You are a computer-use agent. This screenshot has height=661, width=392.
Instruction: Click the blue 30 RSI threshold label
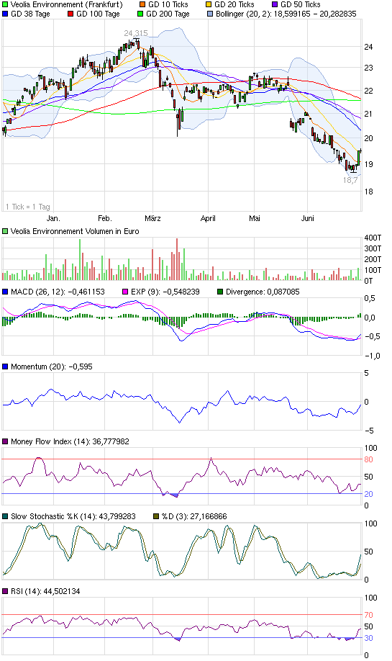368,638
